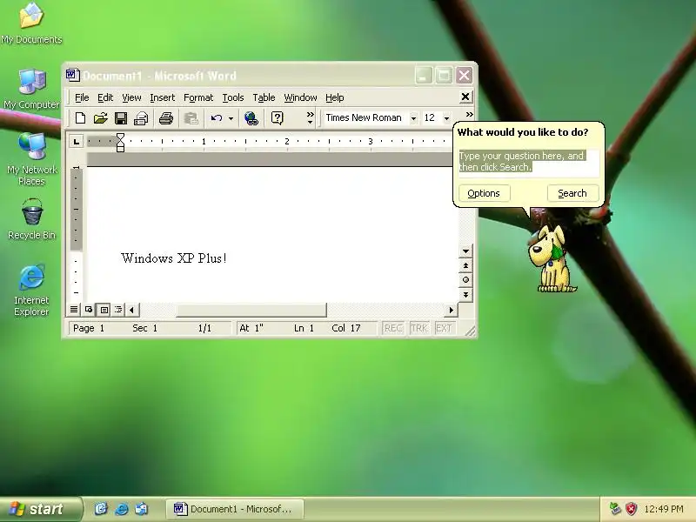Switch to Normal View icon
696x522 pixels.
[74, 310]
